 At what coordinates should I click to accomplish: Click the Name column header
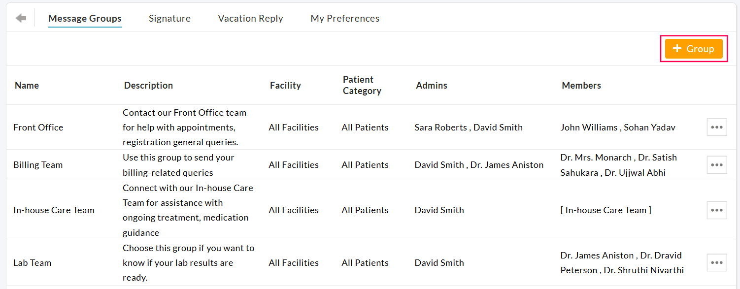tap(27, 85)
